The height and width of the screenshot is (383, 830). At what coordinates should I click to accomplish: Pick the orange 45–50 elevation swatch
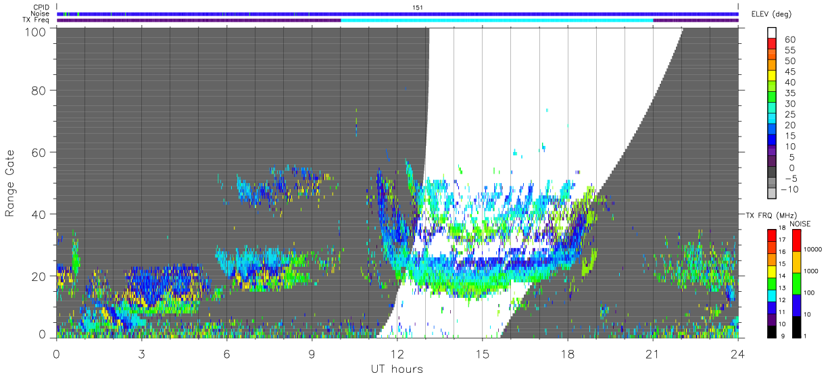[772, 66]
